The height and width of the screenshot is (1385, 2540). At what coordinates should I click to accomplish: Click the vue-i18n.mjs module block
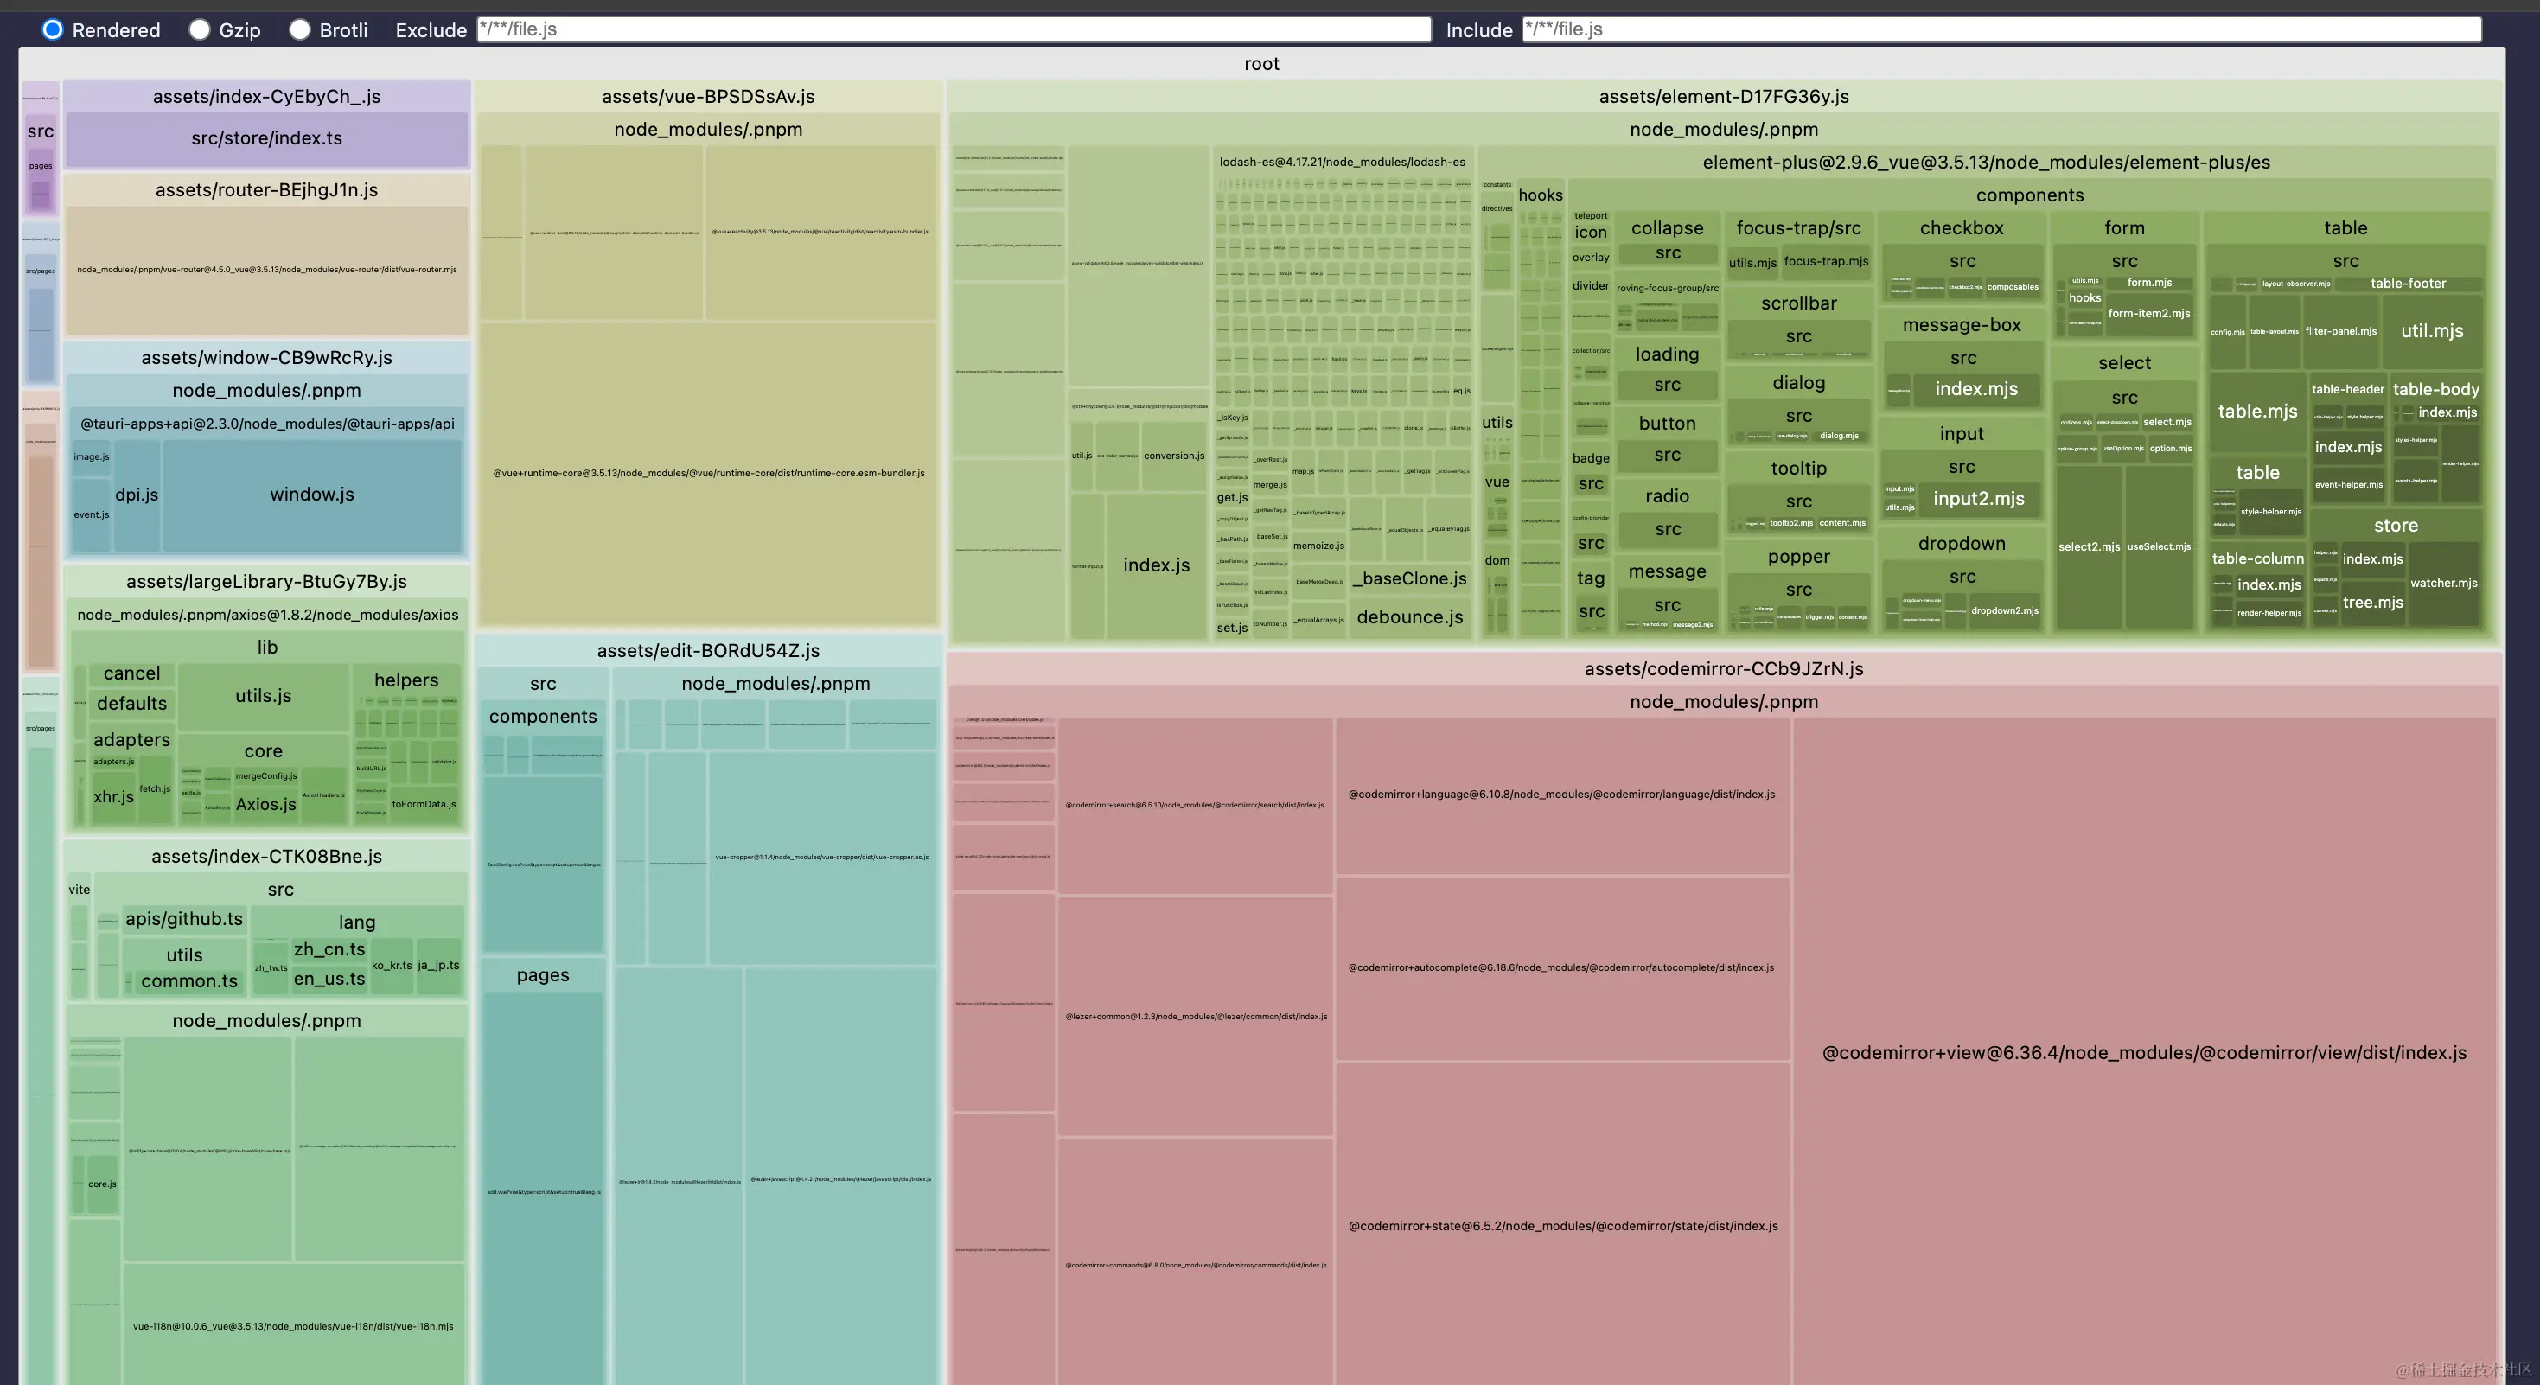[293, 1326]
